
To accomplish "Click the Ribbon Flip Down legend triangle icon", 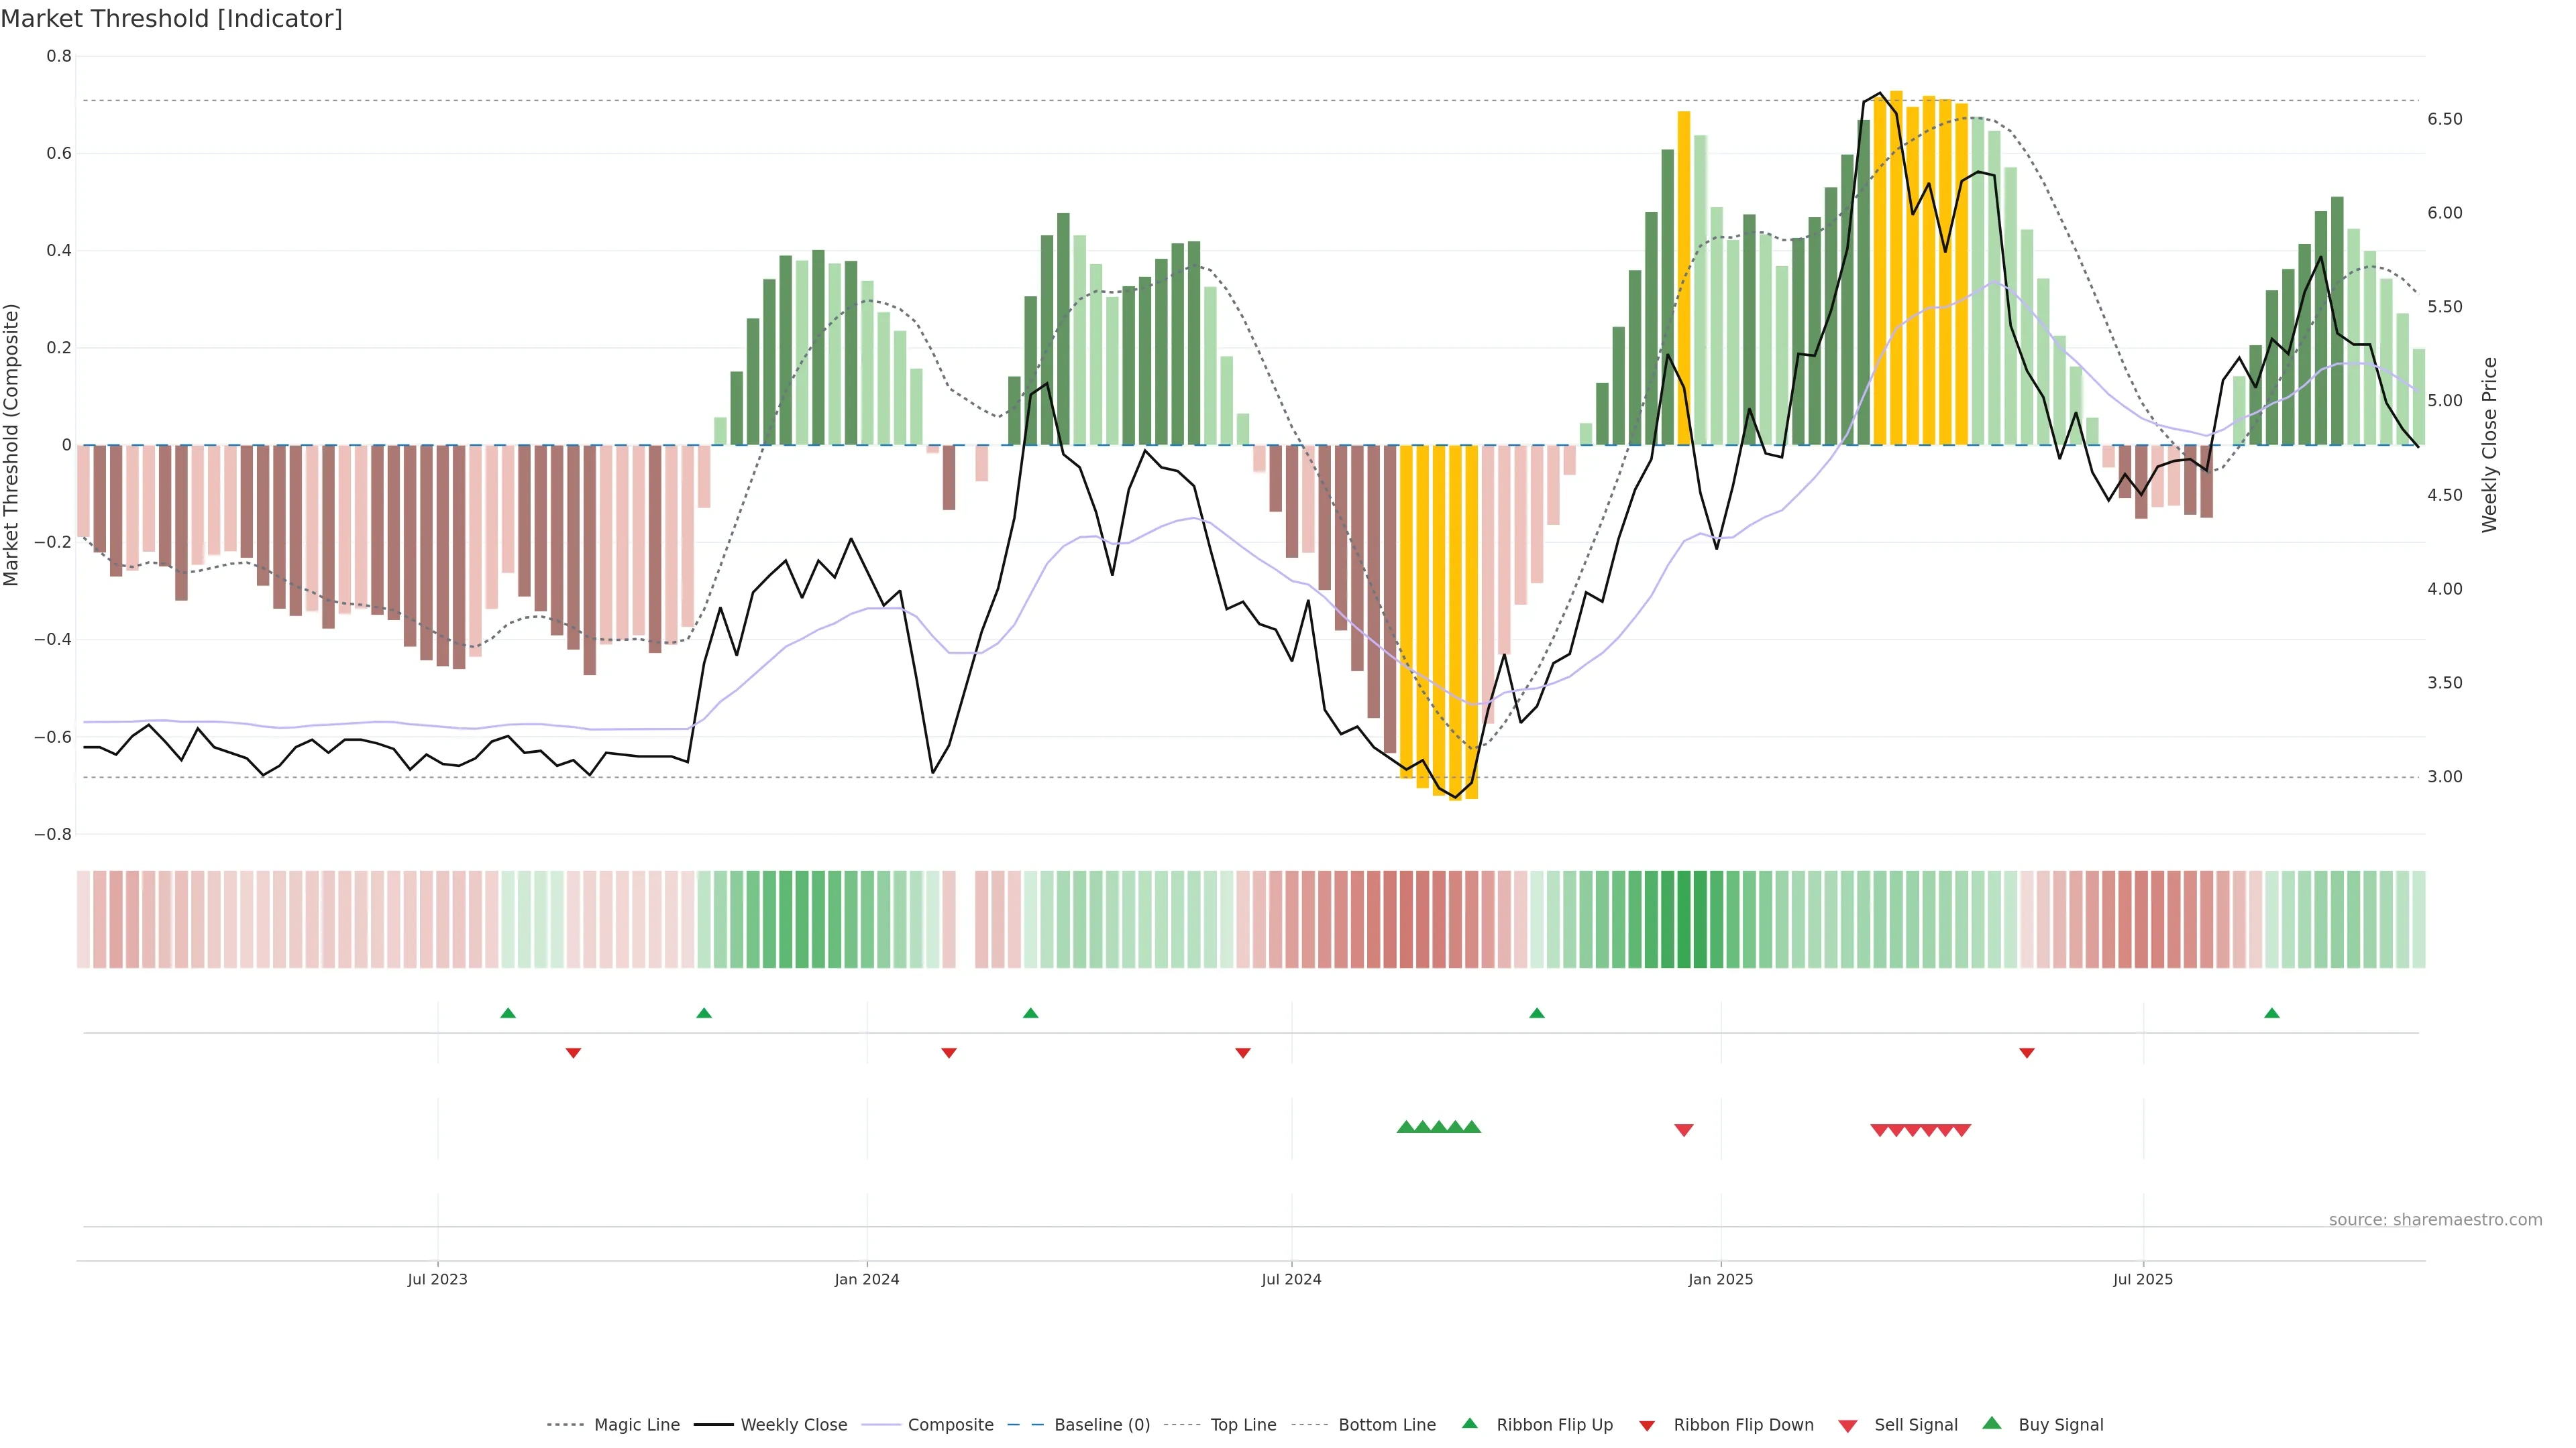I will [x=1647, y=1426].
